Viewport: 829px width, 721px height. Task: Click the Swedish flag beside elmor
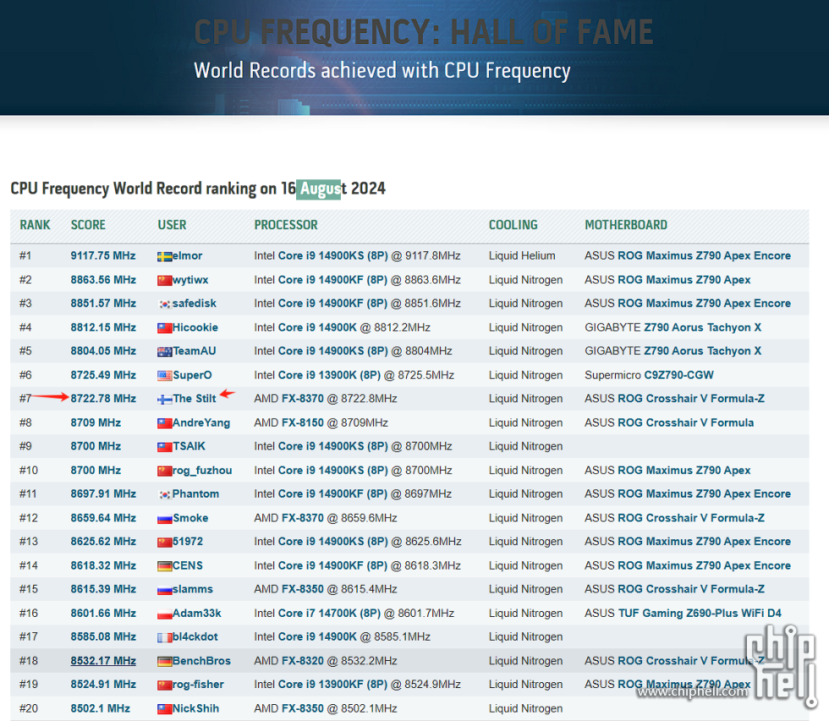pyautogui.click(x=164, y=256)
